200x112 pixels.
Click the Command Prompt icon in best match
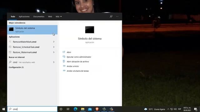pyautogui.click(x=11, y=29)
